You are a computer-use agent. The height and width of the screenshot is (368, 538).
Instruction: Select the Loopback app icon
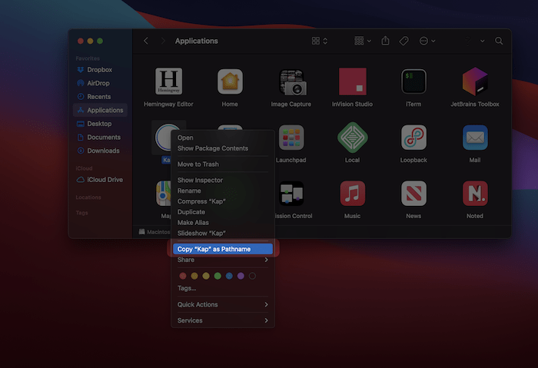pos(413,138)
